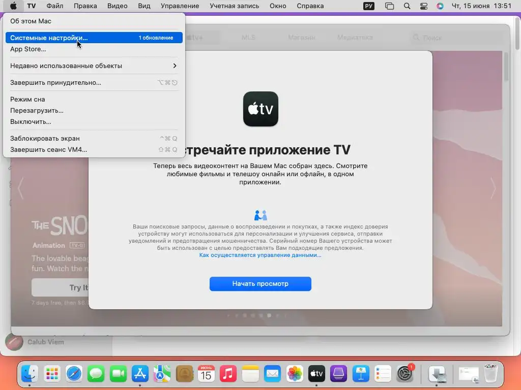The image size is (521, 390).
Task: Click the TV window vertical scrollbar
Action: tap(506, 67)
